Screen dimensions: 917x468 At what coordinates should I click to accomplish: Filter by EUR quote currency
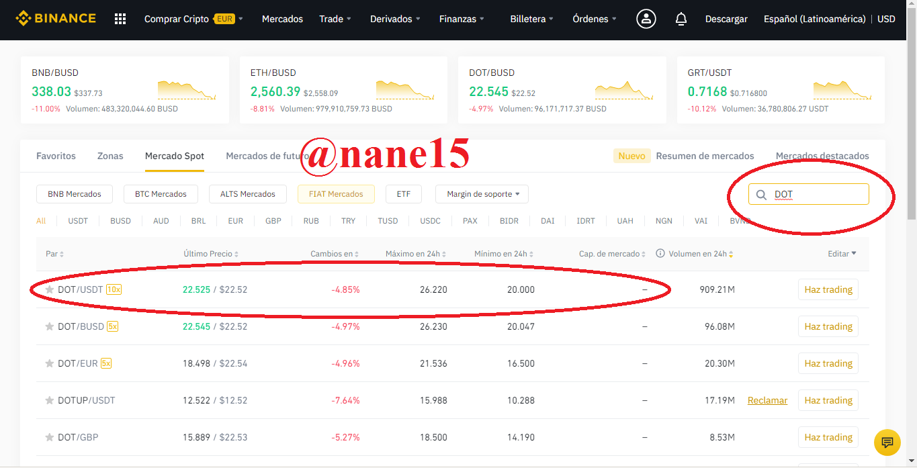coord(235,220)
